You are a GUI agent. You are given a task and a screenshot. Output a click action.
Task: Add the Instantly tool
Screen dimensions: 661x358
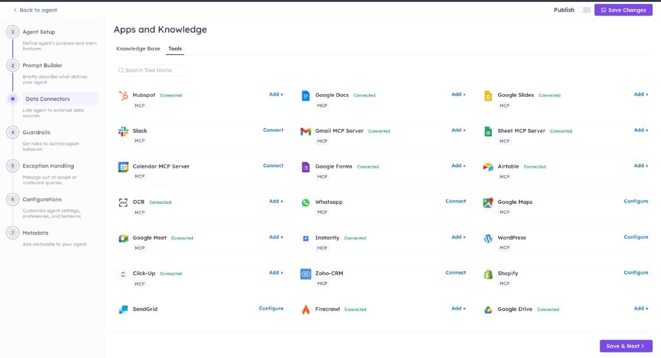coord(459,237)
